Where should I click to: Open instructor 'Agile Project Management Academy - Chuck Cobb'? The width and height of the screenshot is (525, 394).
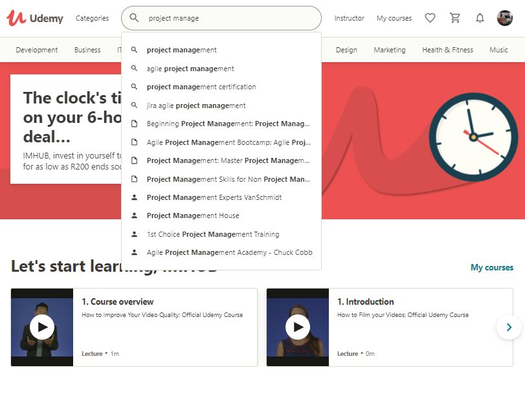pos(221,252)
